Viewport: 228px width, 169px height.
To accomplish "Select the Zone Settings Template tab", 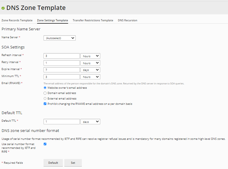I will [x=53, y=20].
